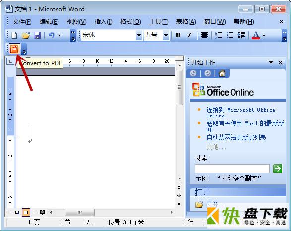Open 获取有关使用 Word 的最新新闻 link
291x231 pixels.
click(x=245, y=126)
